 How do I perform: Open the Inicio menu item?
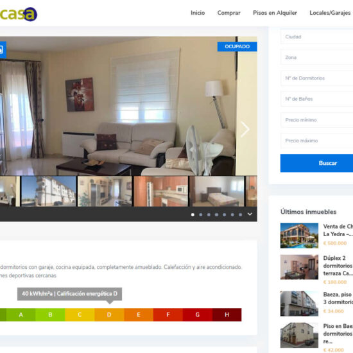tap(198, 13)
